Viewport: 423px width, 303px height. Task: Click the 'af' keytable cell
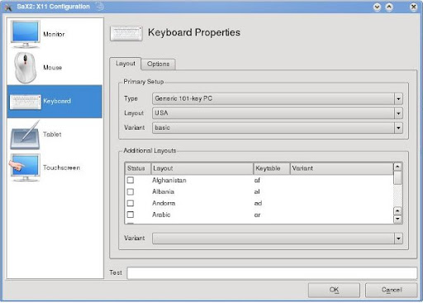pyautogui.click(x=257, y=180)
